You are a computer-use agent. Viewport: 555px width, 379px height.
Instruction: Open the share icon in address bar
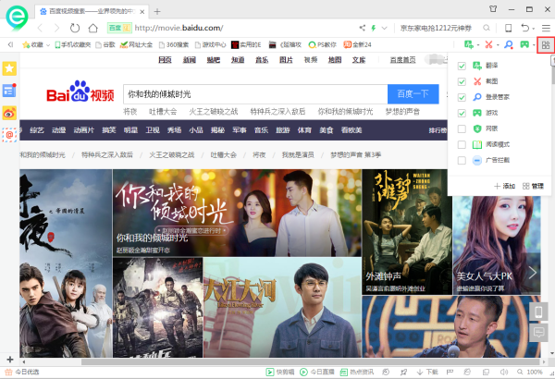362,28
